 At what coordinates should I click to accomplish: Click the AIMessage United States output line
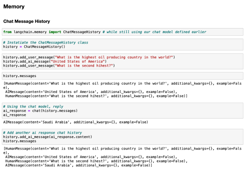91,92
